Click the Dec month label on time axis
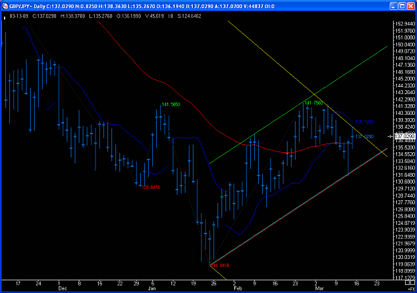The image size is (417, 293). pyautogui.click(x=63, y=288)
